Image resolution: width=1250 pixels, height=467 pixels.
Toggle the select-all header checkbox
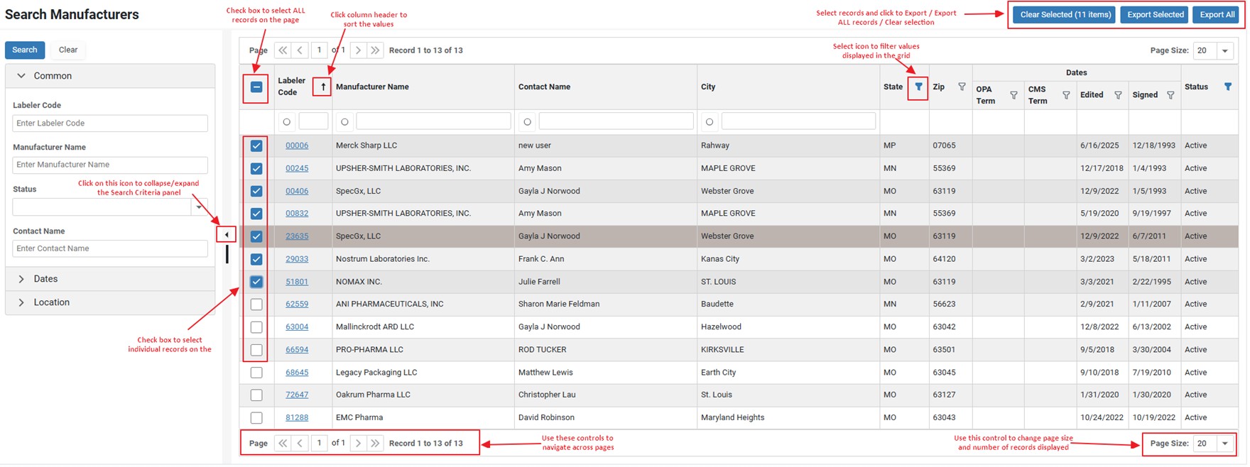pos(256,87)
